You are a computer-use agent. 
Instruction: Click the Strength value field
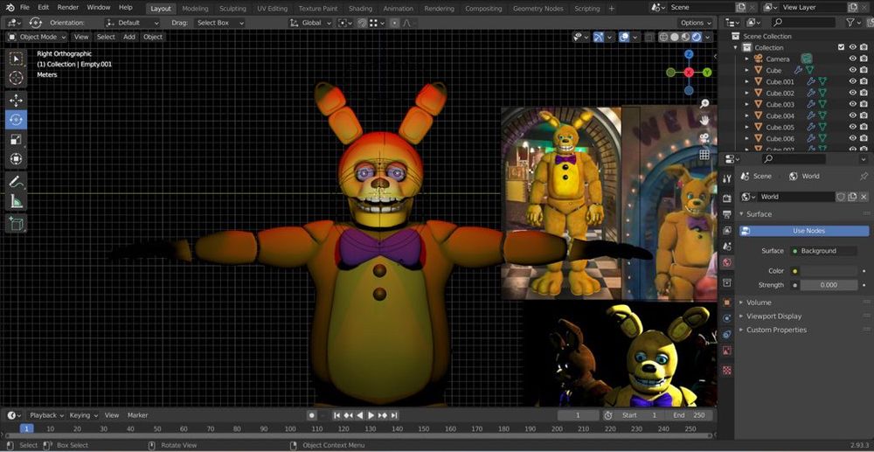[829, 285]
